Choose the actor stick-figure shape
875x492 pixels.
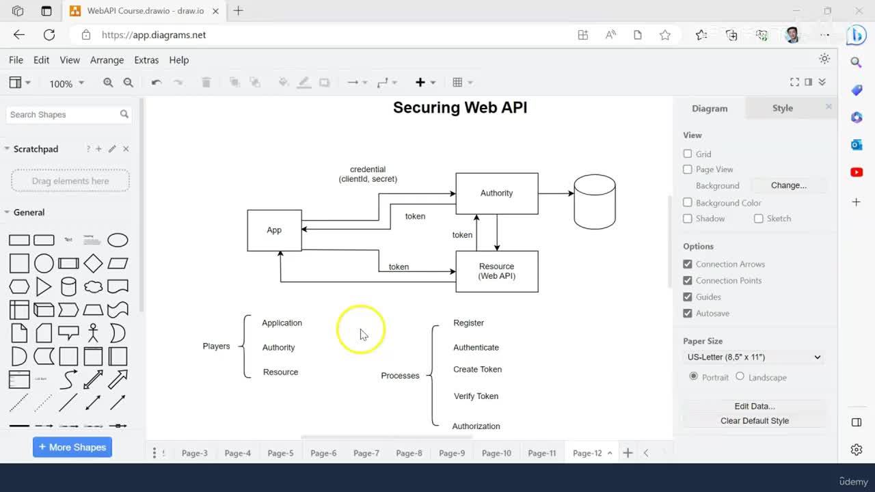[93, 333]
